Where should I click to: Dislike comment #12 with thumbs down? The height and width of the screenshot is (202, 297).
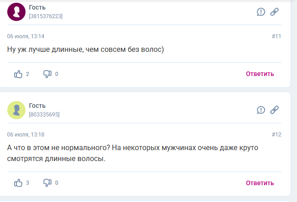coord(47,183)
